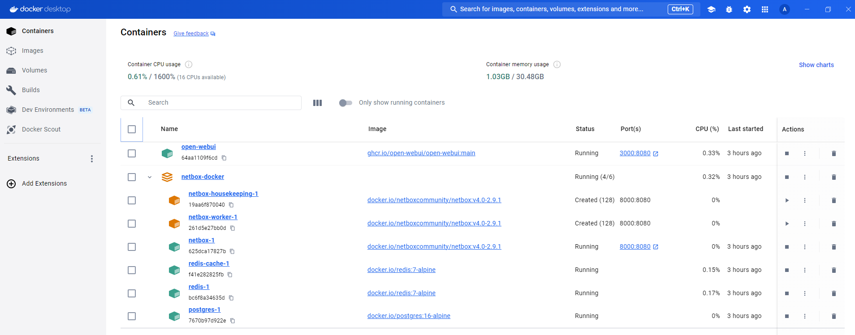Click the global search bar in header
Image resolution: width=855 pixels, height=335 pixels.
[x=571, y=9]
